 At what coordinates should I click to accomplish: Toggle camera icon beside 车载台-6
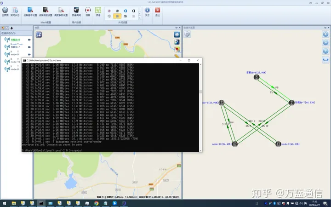29,40
